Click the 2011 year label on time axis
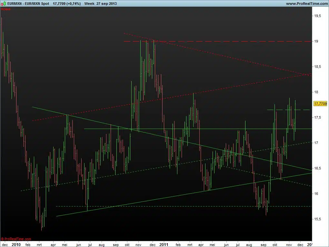Screen dimensions: 329x247 click(164, 244)
